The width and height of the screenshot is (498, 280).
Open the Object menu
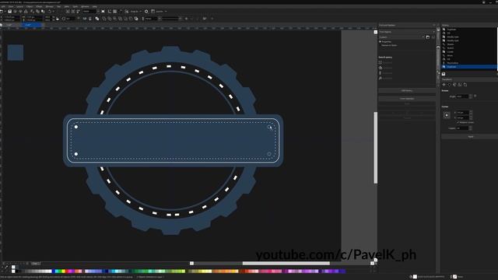click(x=30, y=6)
